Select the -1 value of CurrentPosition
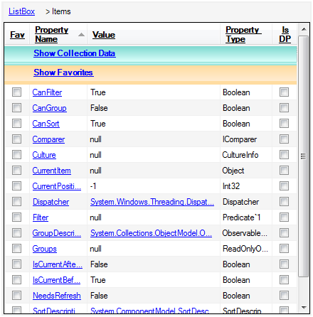313x317 pixels. [x=93, y=186]
